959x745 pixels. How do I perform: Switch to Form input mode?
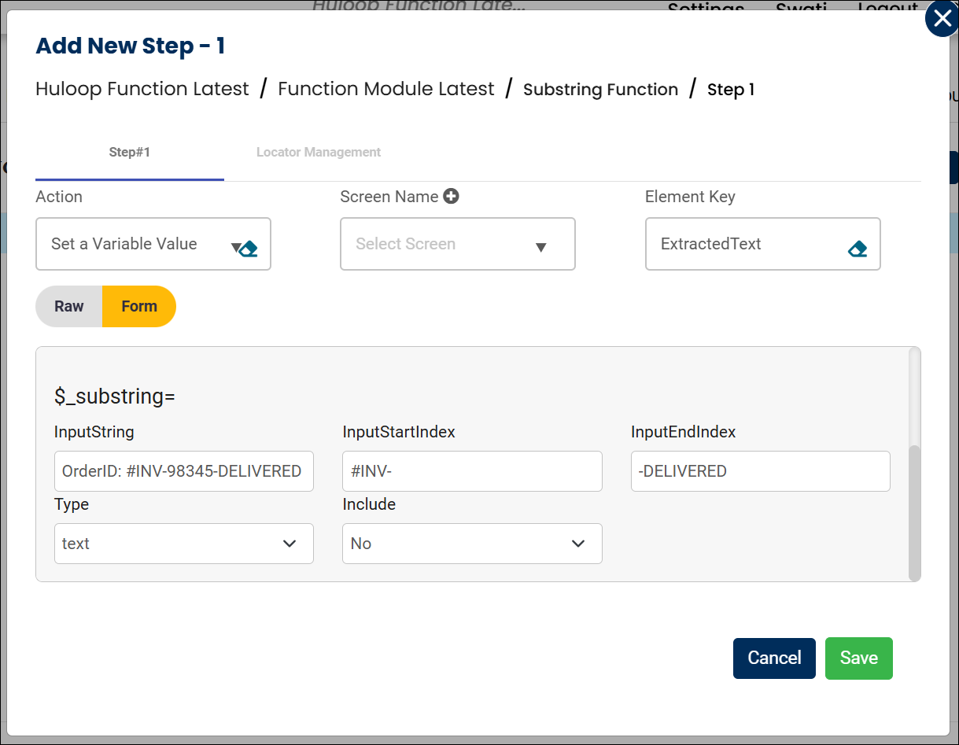139,307
